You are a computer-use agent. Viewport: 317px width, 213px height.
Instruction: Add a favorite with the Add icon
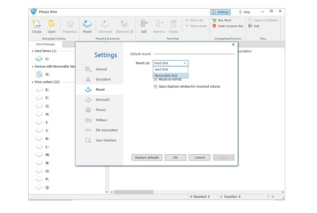(x=144, y=24)
